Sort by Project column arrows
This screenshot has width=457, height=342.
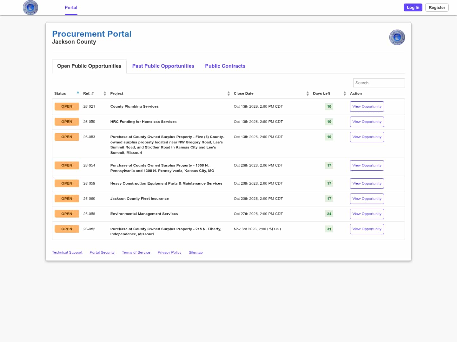pos(228,93)
